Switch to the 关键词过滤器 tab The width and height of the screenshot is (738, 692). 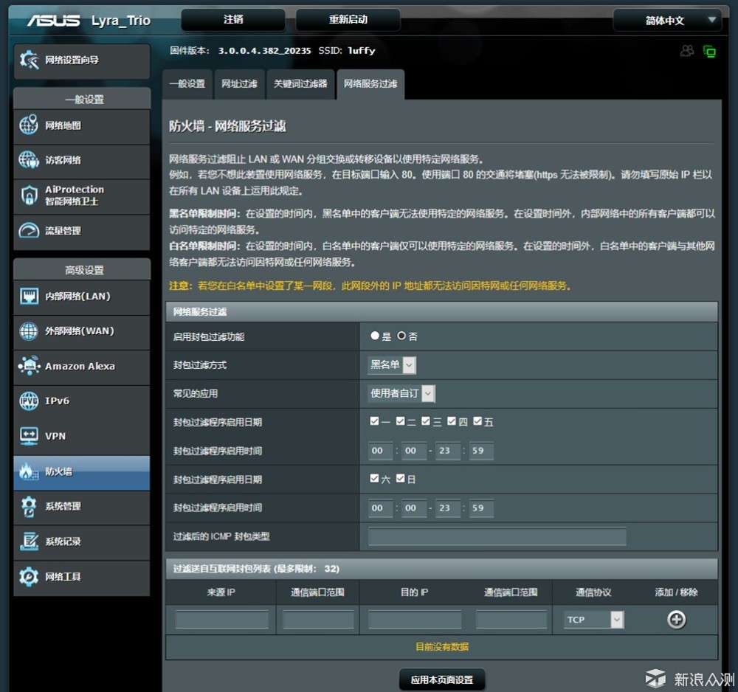coord(300,84)
